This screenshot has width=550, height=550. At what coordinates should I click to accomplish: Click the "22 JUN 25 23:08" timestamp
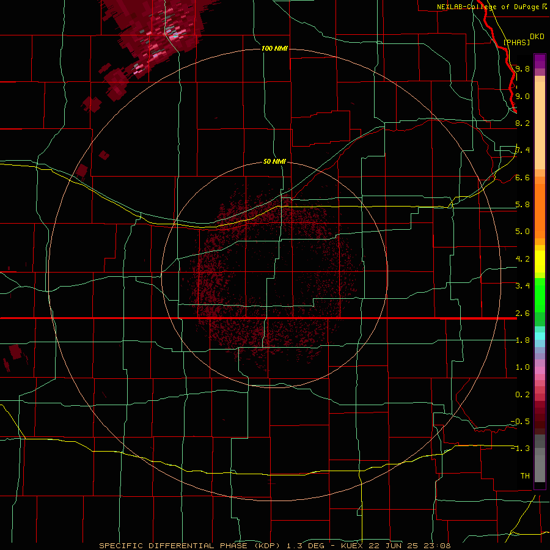[x=409, y=546]
